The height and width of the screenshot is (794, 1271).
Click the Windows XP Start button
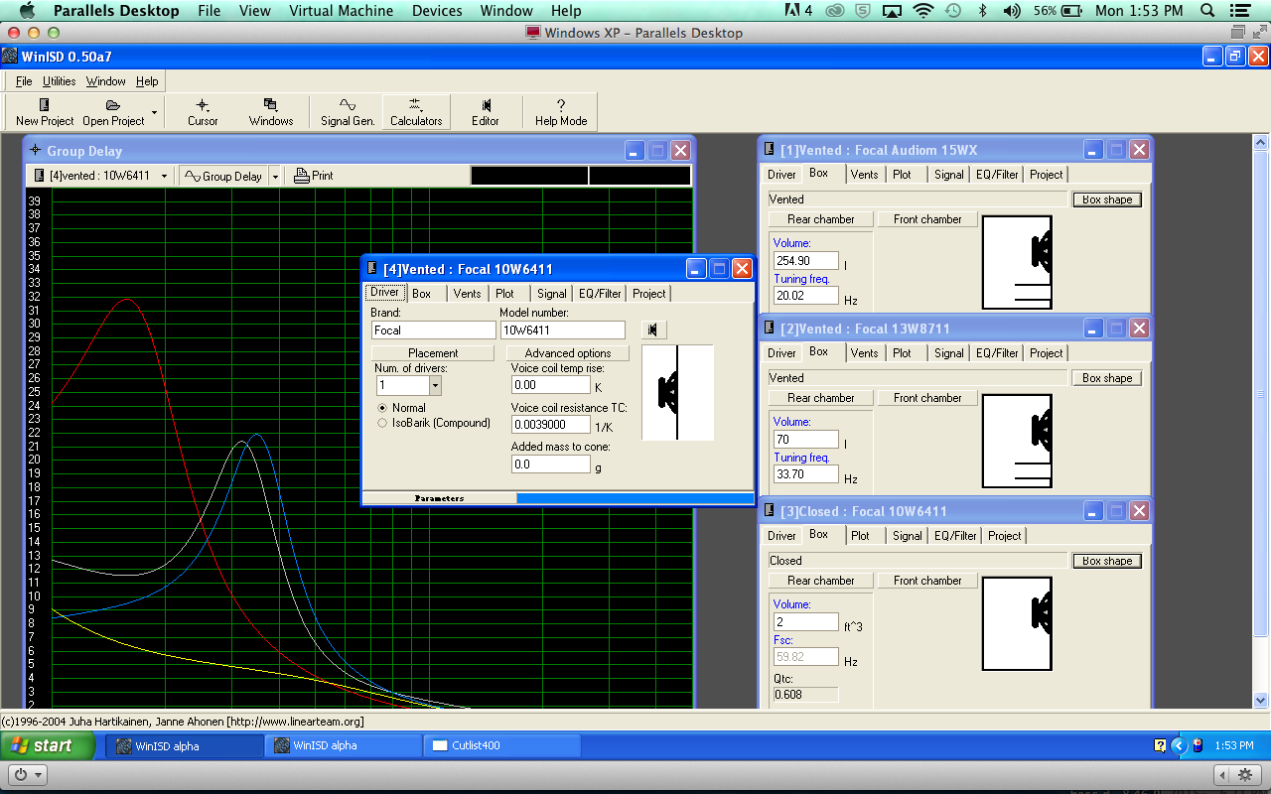[49, 745]
